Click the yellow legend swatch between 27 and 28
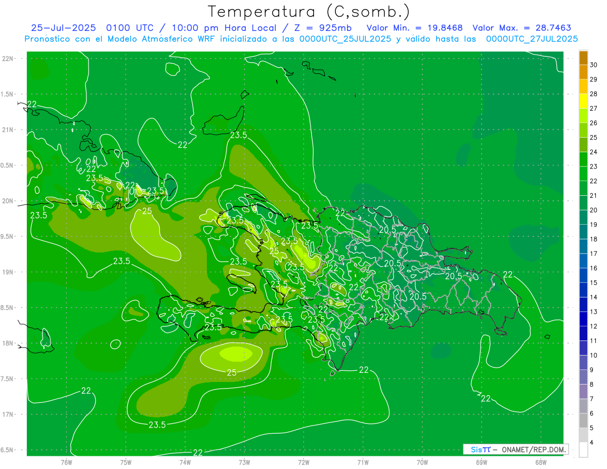Screen dimensions: 607x469 583,101
